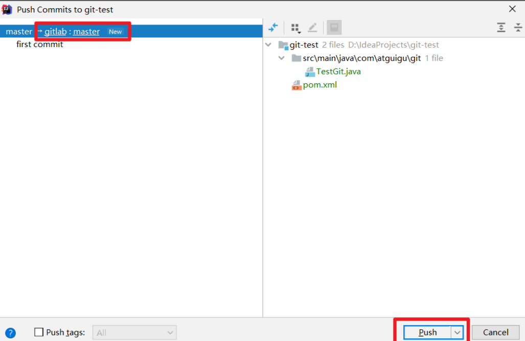Click the TestGit.java file icon
The width and height of the screenshot is (525, 341).
pos(310,72)
